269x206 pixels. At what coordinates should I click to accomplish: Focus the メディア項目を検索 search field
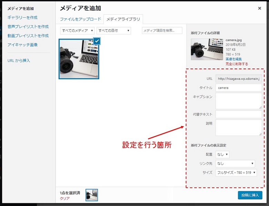pos(162,31)
